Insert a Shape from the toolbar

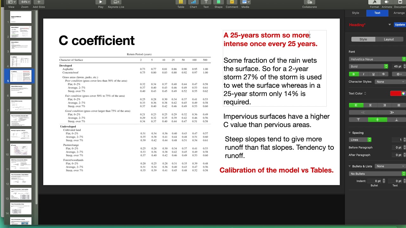point(218,2)
